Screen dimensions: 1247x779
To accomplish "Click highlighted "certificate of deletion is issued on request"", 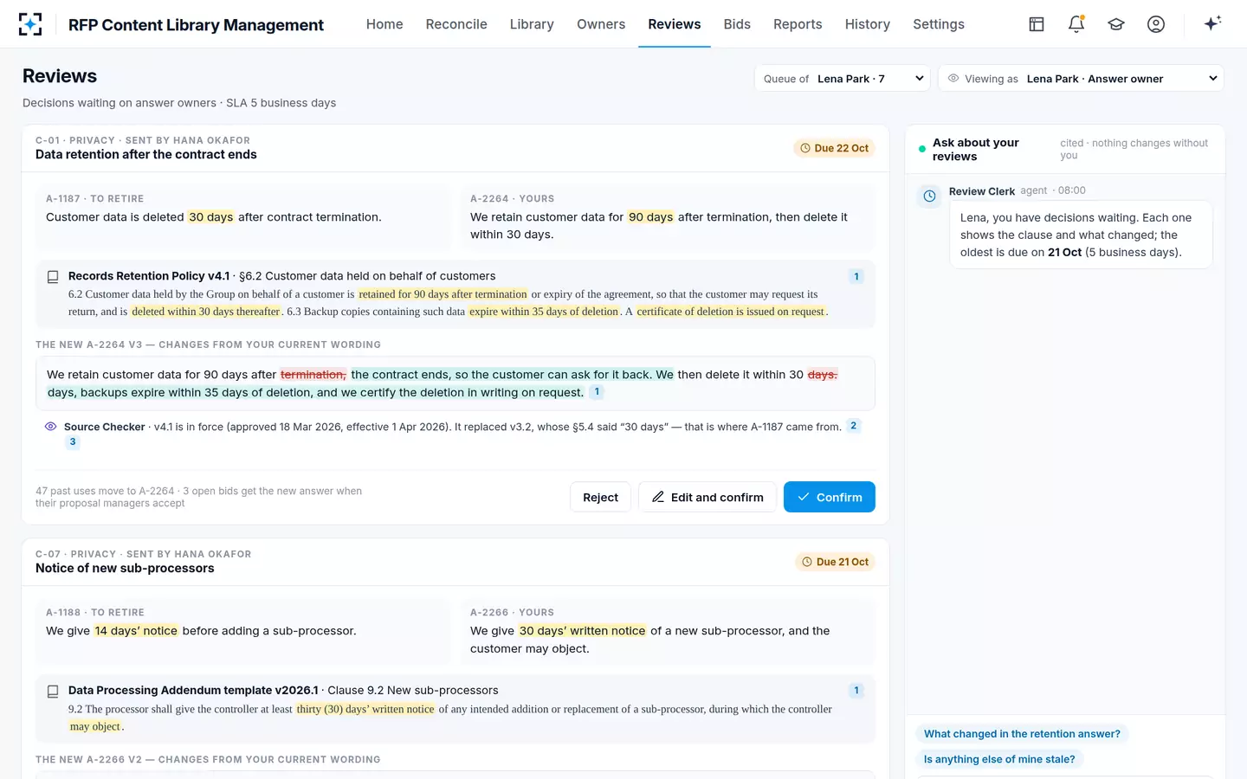I will click(x=731, y=312).
